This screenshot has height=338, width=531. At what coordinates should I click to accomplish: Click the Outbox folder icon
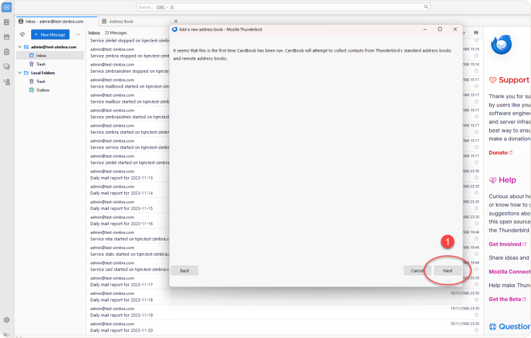point(31,90)
